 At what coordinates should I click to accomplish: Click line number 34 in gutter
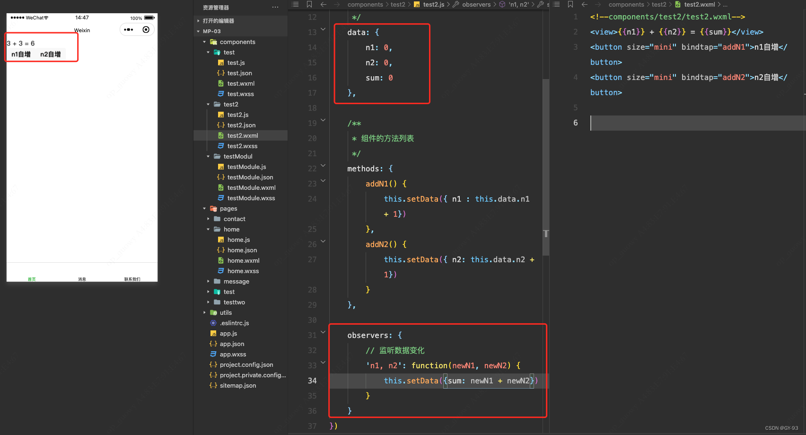tap(312, 381)
